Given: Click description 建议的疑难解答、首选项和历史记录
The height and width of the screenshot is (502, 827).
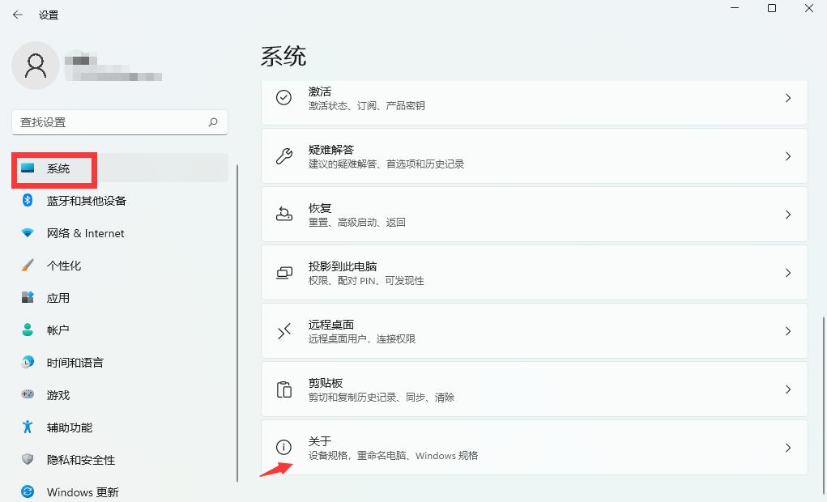Looking at the screenshot, I should [x=386, y=164].
